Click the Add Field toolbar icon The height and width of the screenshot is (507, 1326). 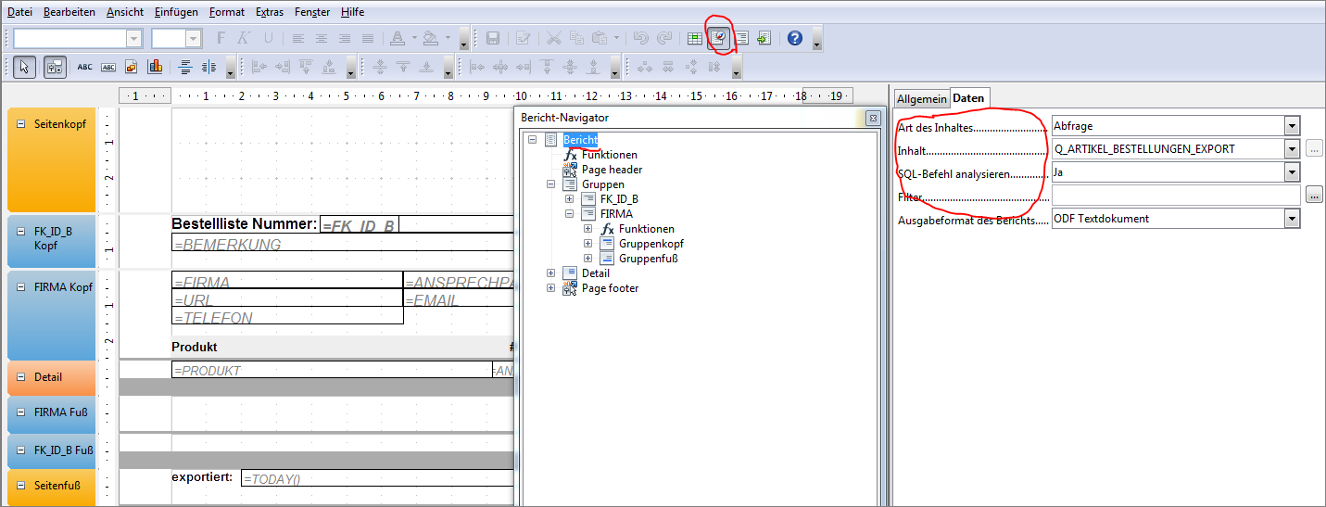click(694, 38)
